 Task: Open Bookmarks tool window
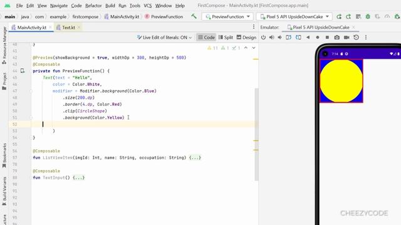(4, 156)
